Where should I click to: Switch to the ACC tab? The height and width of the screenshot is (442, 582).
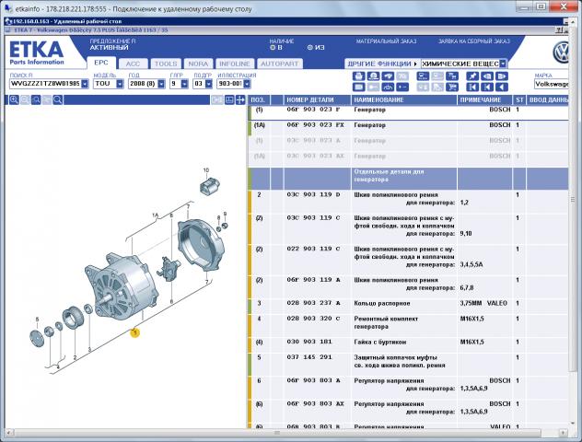pyautogui.click(x=133, y=64)
